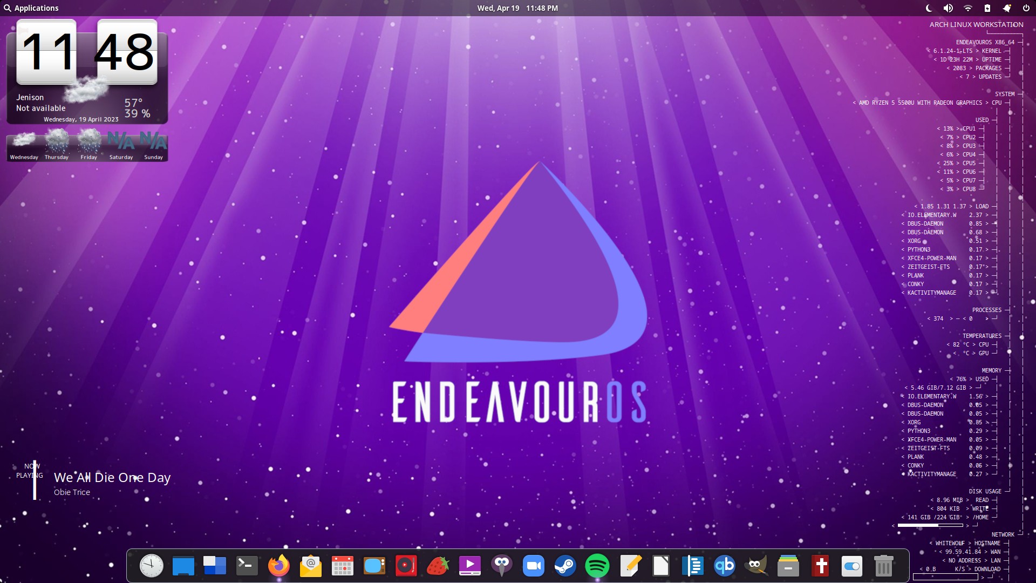Screen dimensions: 1036x583
Task: Launch Zoom from the dock
Action: 533,566
